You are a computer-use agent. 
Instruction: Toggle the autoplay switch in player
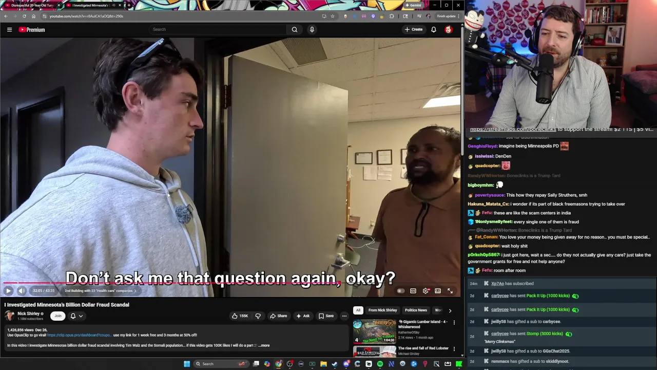pyautogui.click(x=400, y=291)
